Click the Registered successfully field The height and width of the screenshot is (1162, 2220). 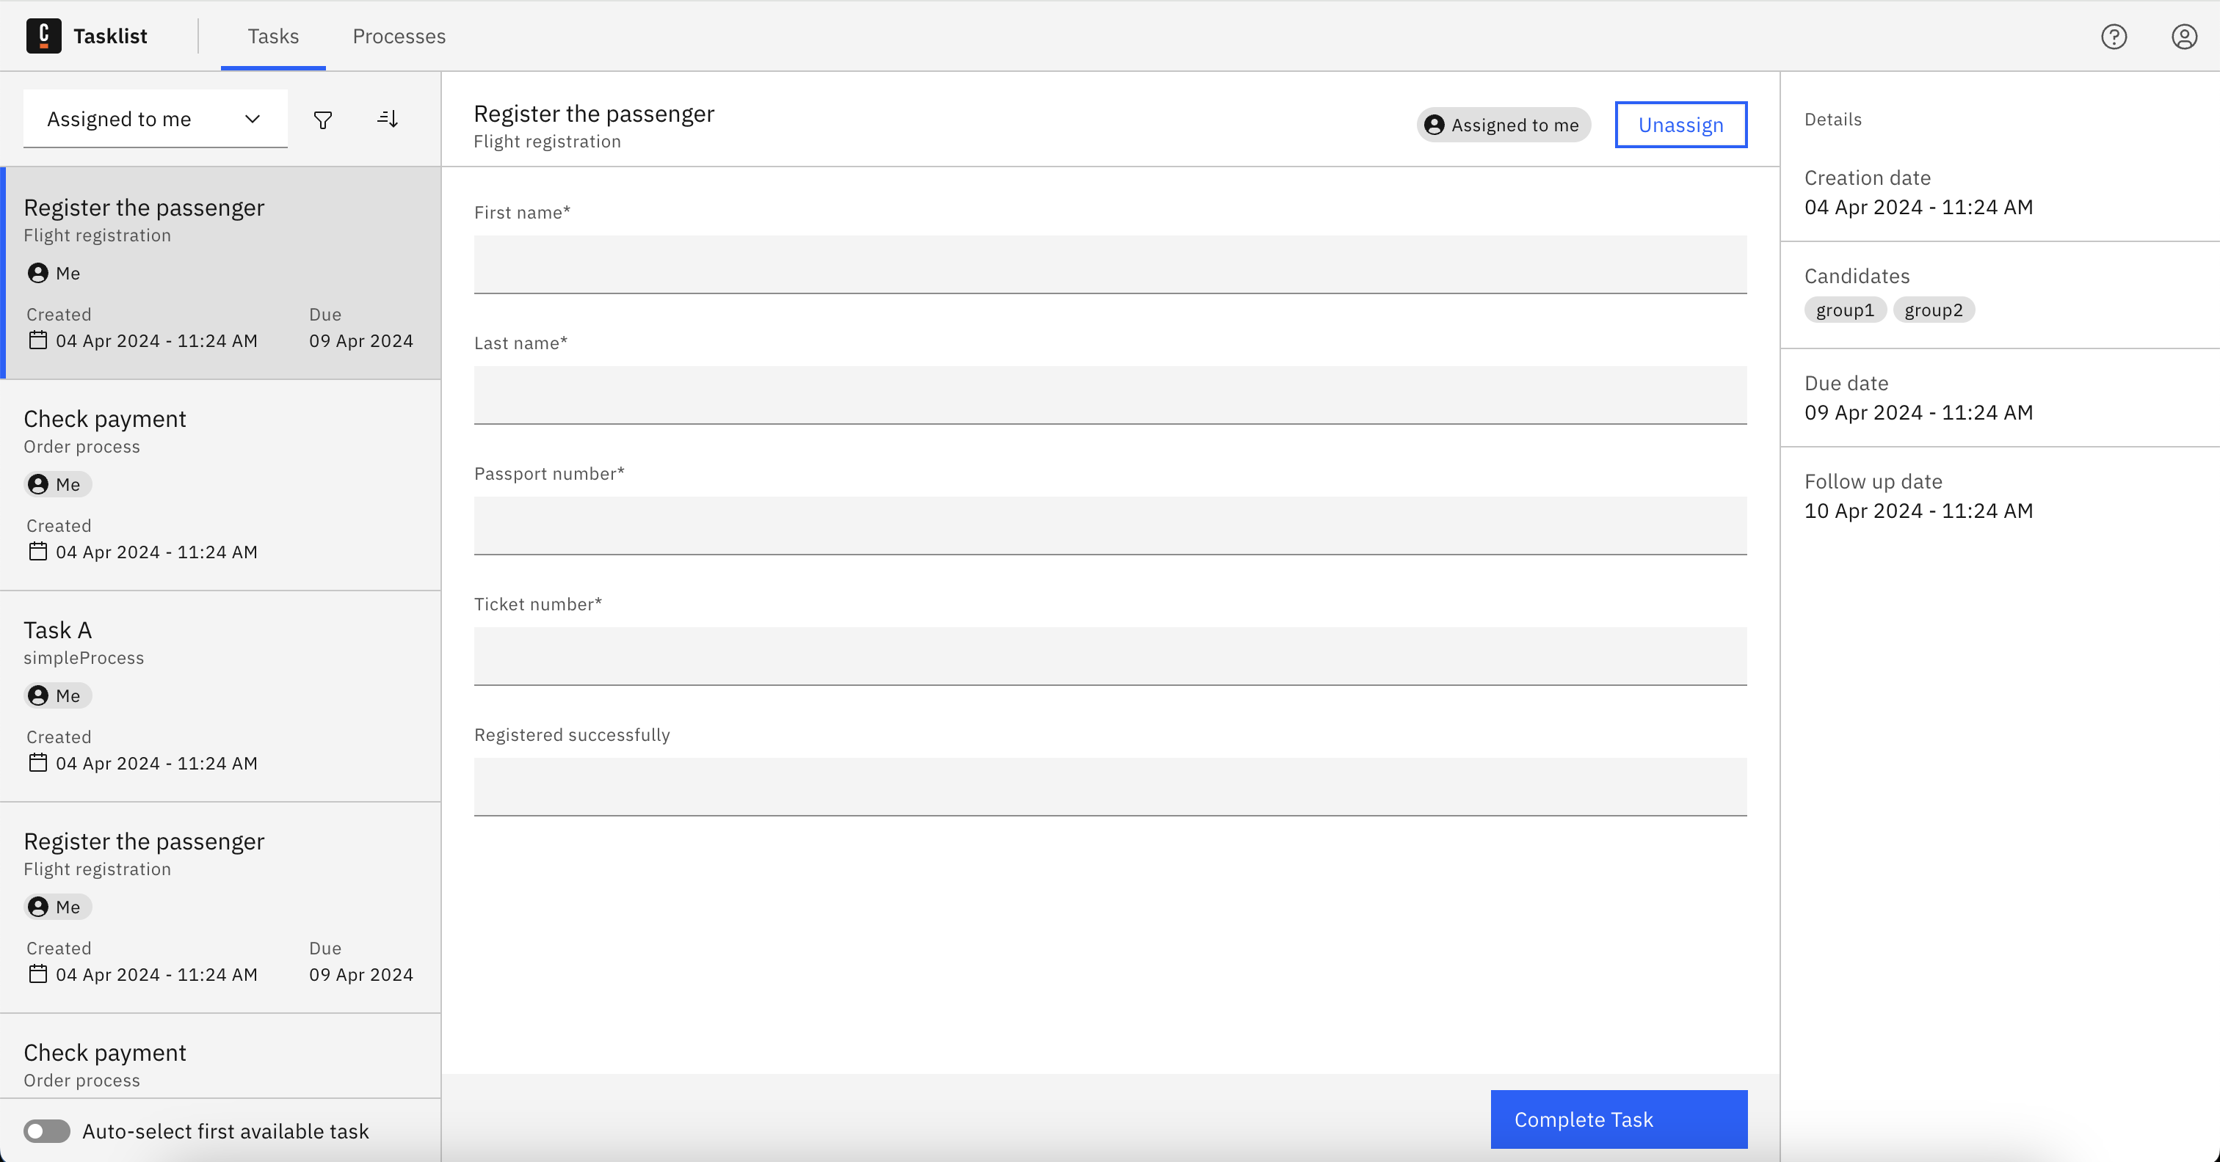1110,786
